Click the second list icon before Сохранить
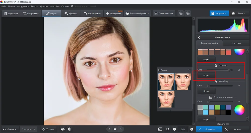 coord(187,14)
